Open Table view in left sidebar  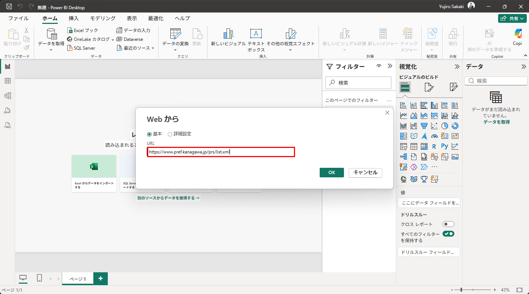click(7, 81)
